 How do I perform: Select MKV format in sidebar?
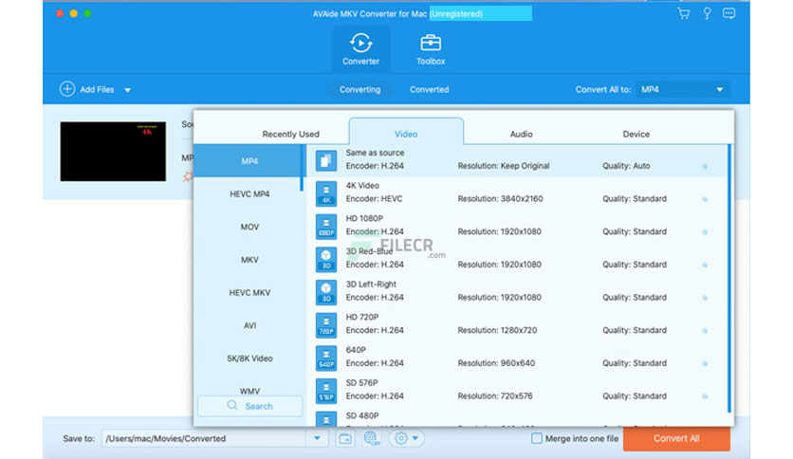tap(249, 259)
